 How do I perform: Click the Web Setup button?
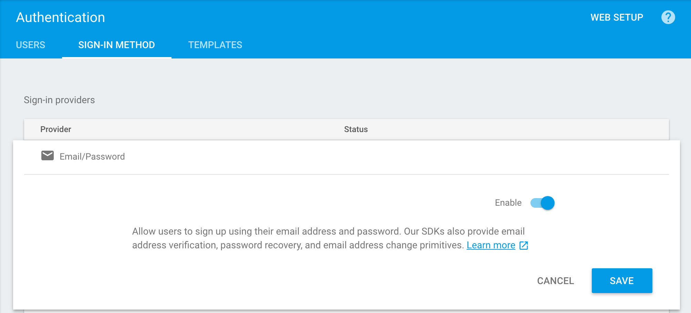617,18
